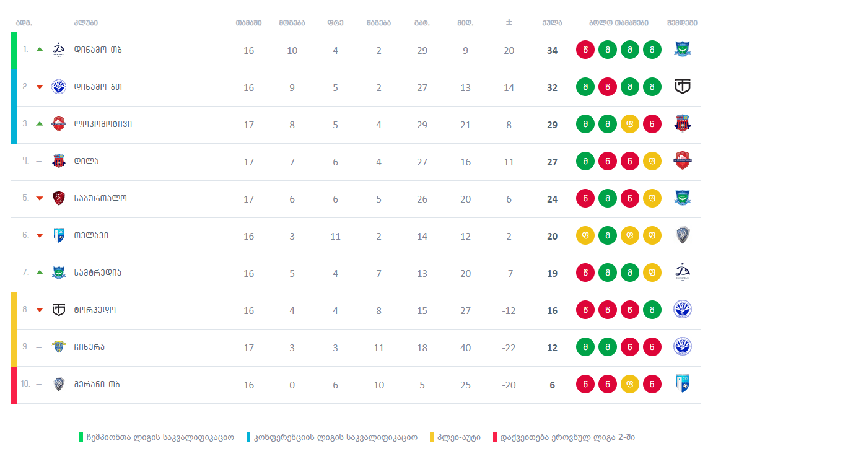
Task: Click the საბურთალო club crest beside its name
Action: click(x=59, y=198)
